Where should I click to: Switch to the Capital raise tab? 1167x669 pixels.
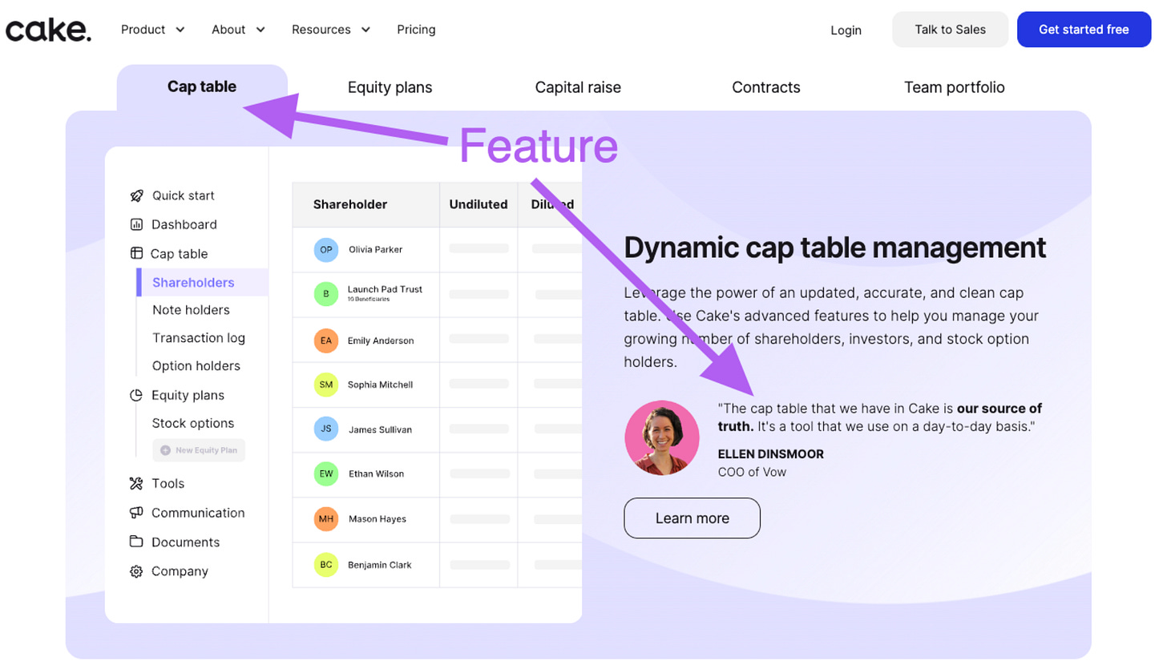pyautogui.click(x=578, y=87)
